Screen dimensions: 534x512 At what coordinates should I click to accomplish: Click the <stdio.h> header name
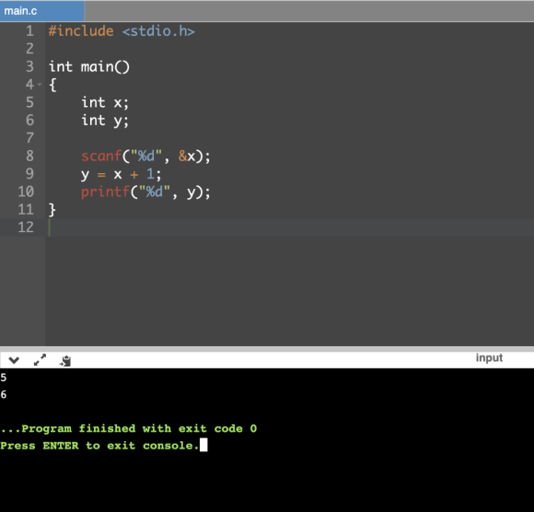click(158, 31)
